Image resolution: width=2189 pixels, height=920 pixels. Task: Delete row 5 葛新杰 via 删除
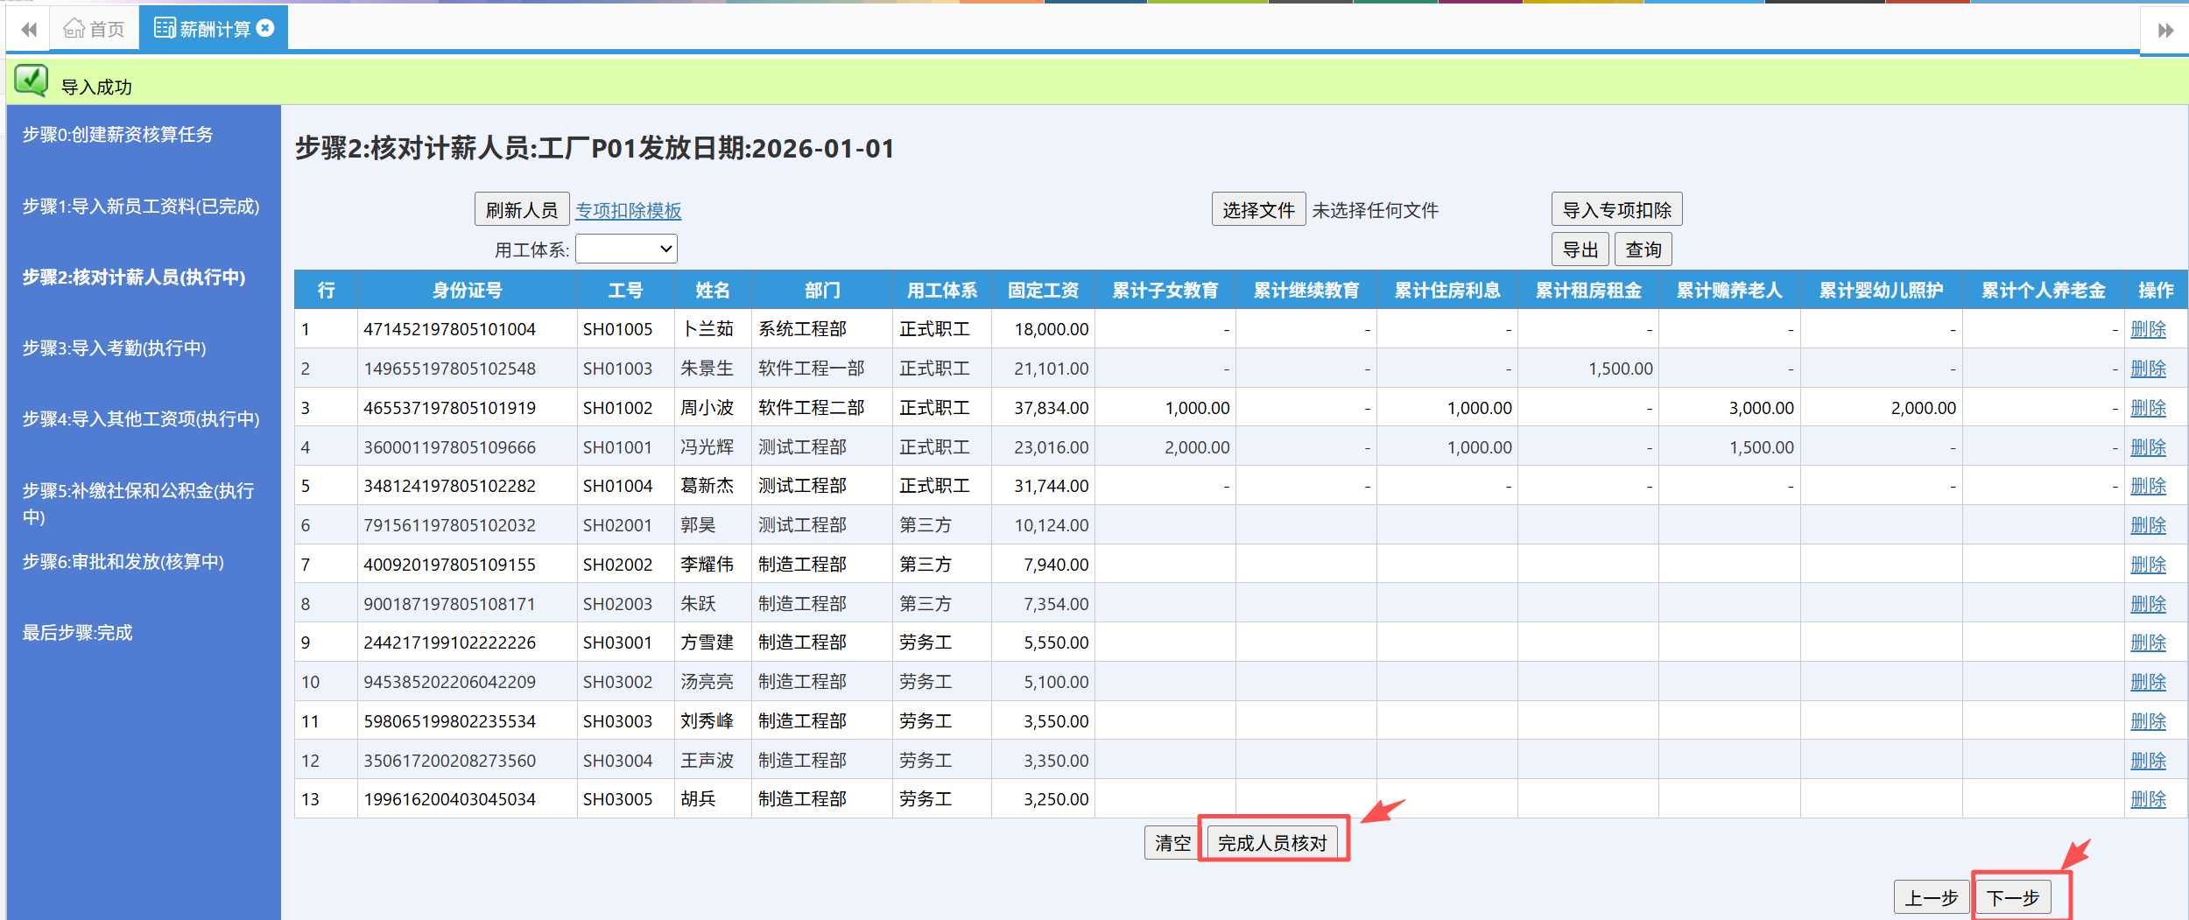pos(2148,486)
